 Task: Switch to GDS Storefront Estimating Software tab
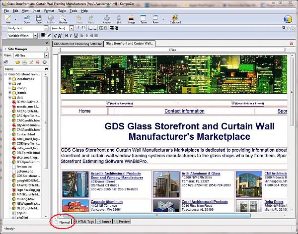click(x=78, y=44)
